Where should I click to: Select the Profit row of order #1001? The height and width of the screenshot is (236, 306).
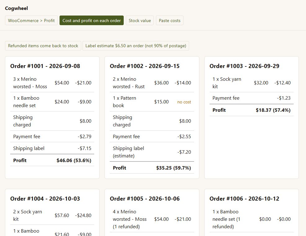click(x=52, y=160)
